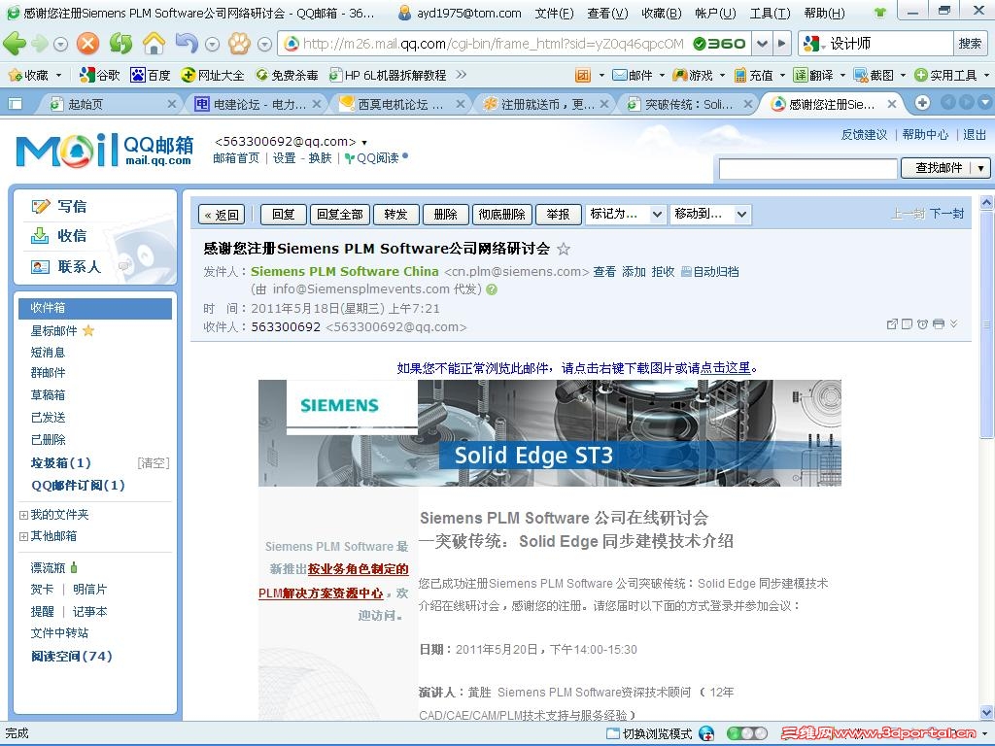This screenshot has width=995, height=746.
Task: Refresh the page with the green arrows icon
Action: (120, 44)
